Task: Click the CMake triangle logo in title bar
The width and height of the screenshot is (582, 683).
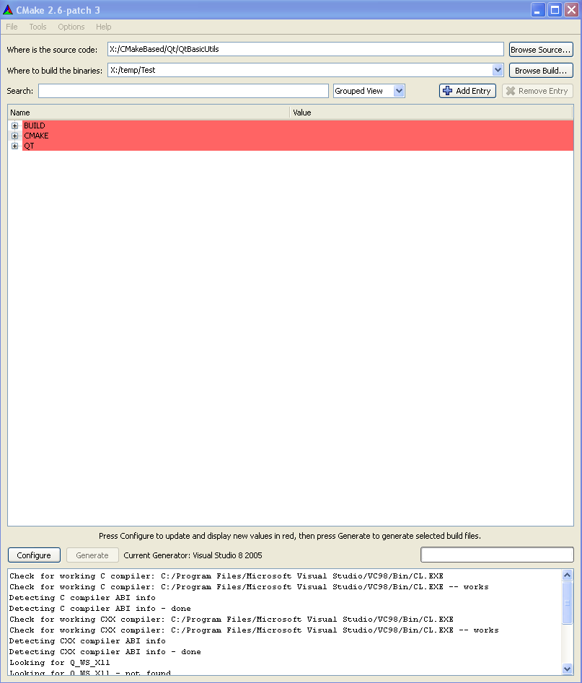Action: [x=8, y=9]
